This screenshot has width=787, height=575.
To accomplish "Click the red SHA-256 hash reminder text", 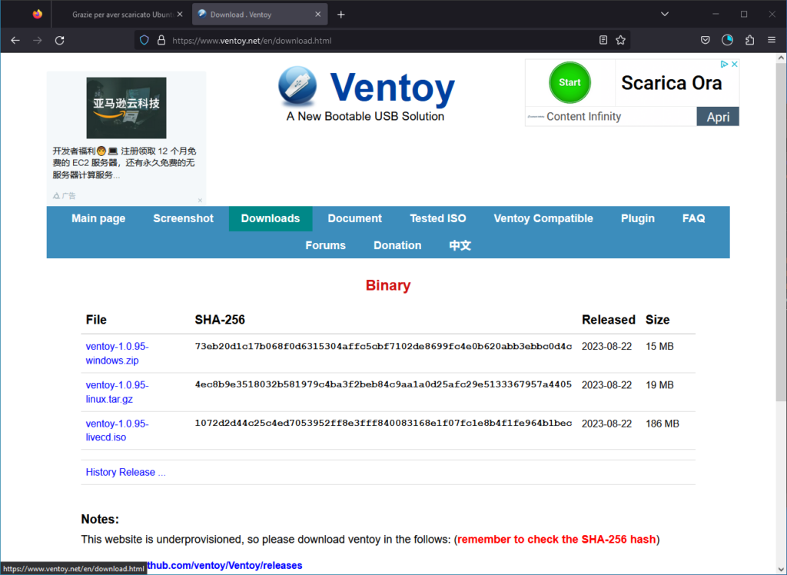I will coord(556,540).
